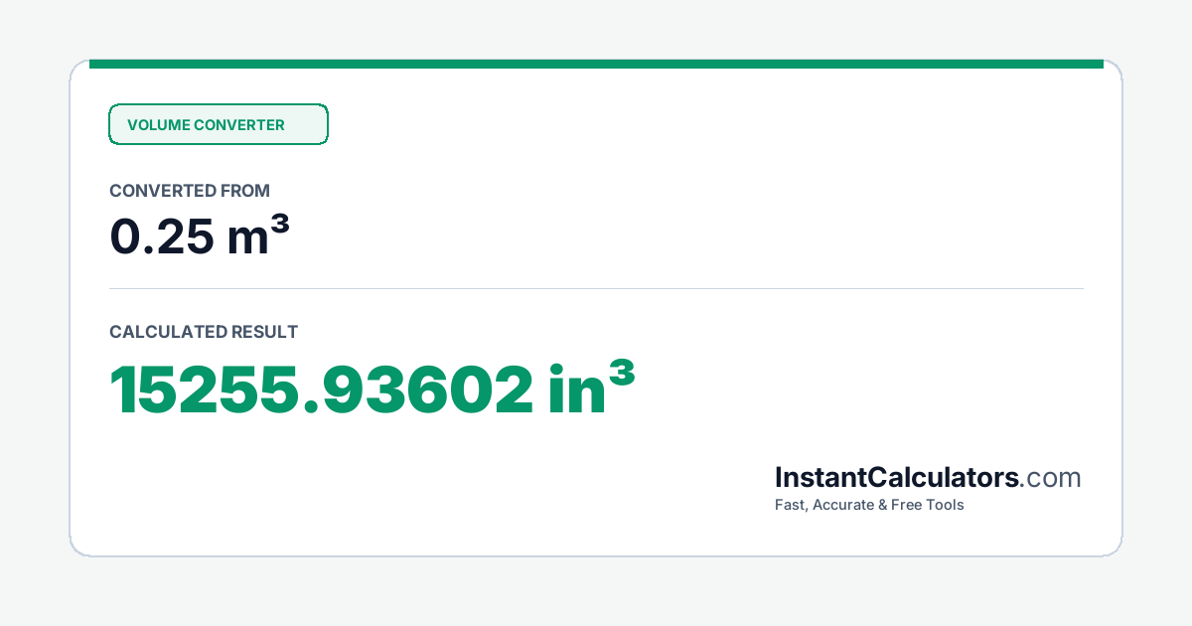Click the .com part of the logo
This screenshot has width=1192, height=626.
(x=1051, y=479)
